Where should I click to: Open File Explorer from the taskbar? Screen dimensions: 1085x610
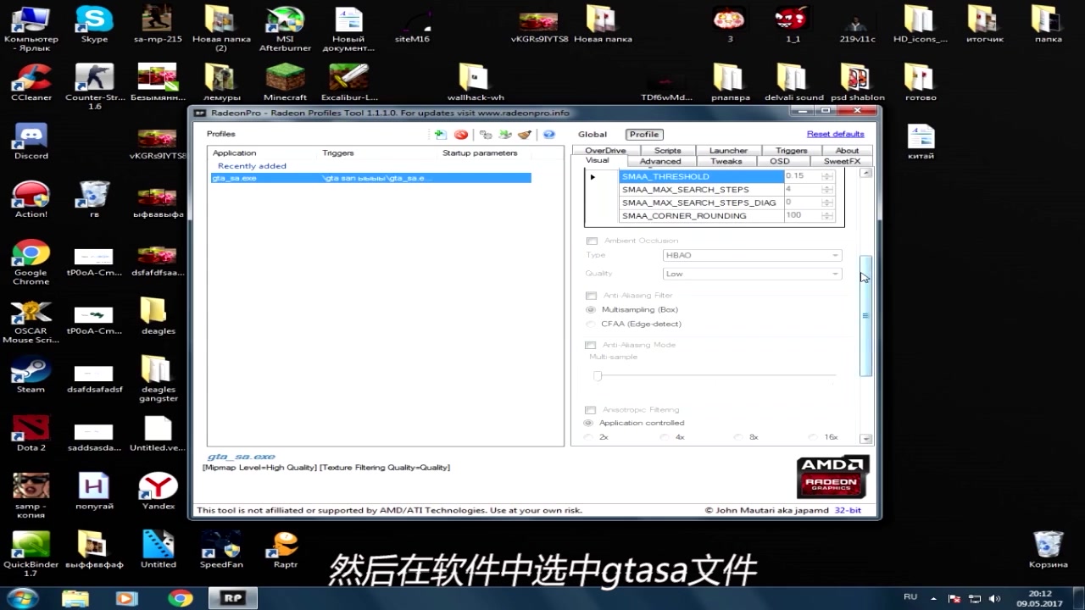pyautogui.click(x=75, y=598)
